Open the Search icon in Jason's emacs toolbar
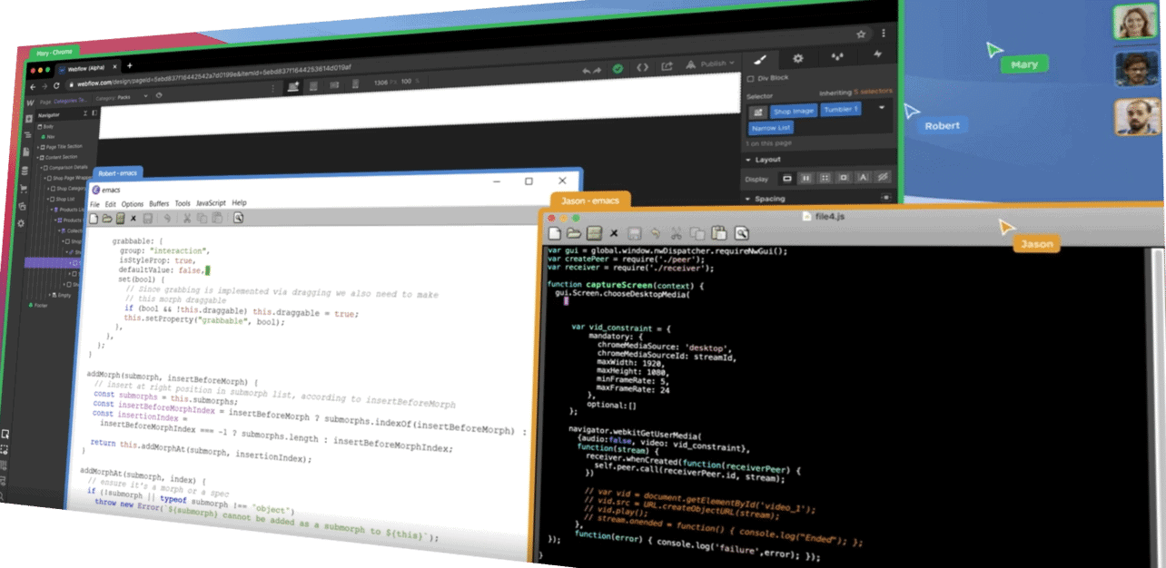The height and width of the screenshot is (568, 1166). coord(742,232)
